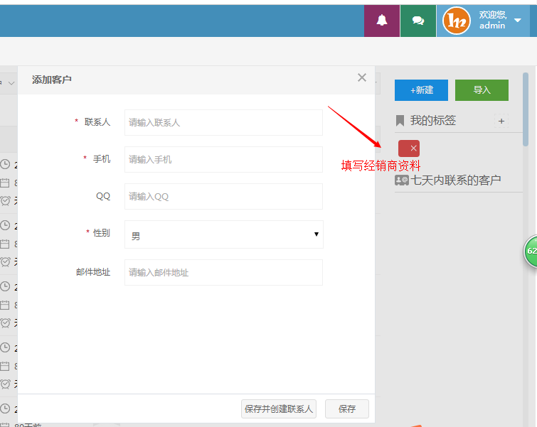Open the notifications bell icon
The image size is (537, 427).
click(x=382, y=21)
